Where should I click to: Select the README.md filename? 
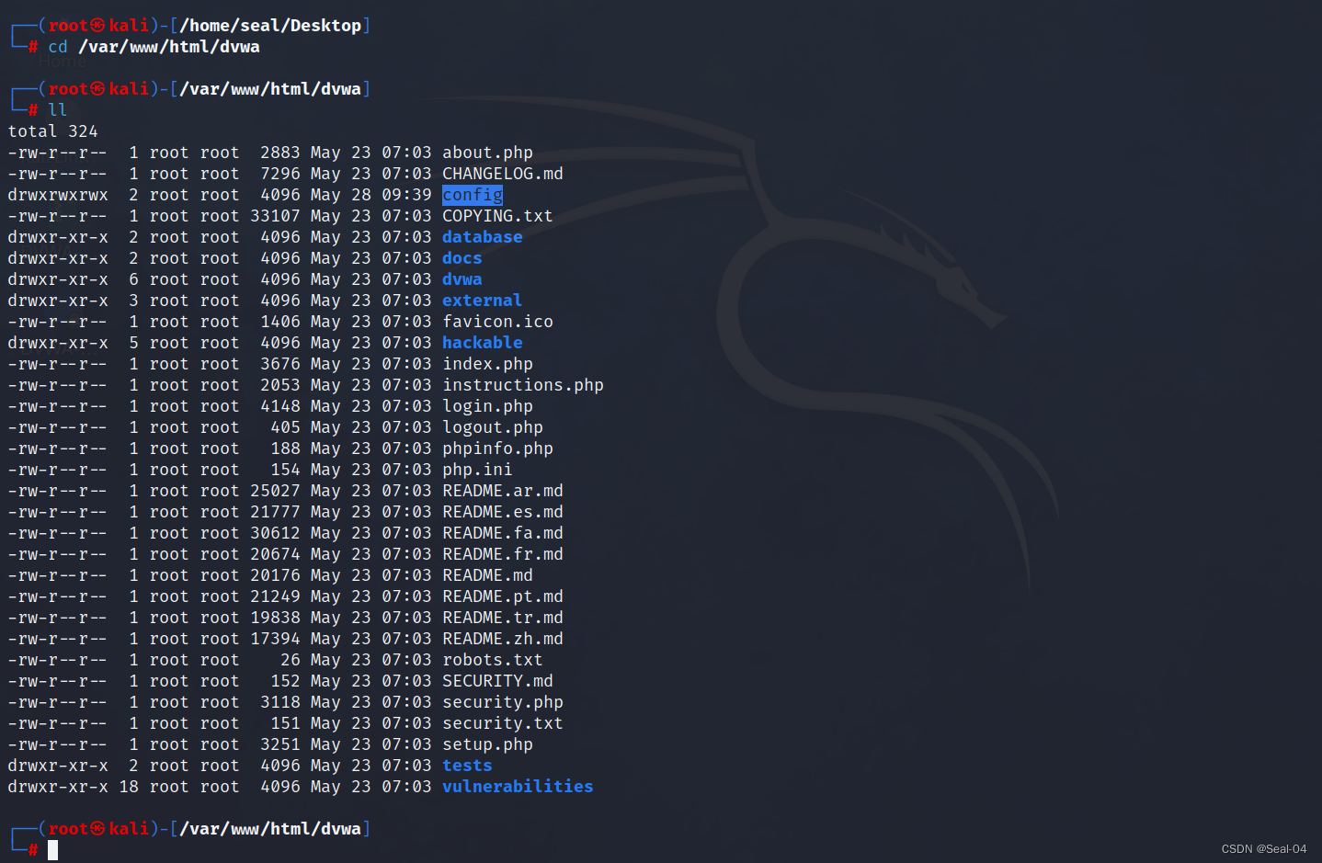[x=487, y=575]
